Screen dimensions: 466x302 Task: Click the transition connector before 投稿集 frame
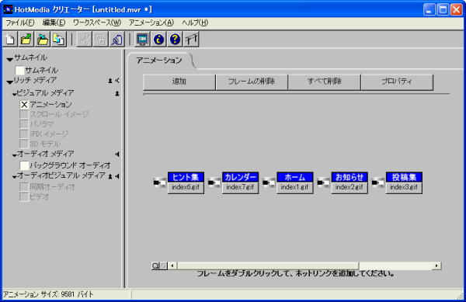[x=378, y=182]
